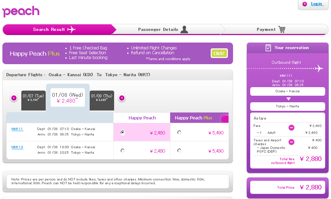
Task: Click the airplane icon beside Outbound flight
Action: coord(319,68)
